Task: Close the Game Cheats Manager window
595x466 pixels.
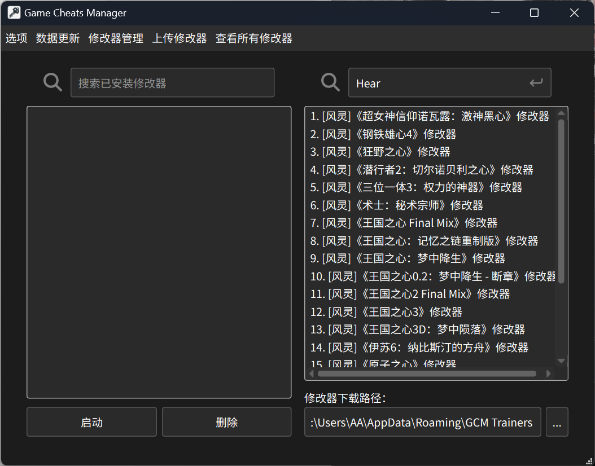Action: [574, 12]
